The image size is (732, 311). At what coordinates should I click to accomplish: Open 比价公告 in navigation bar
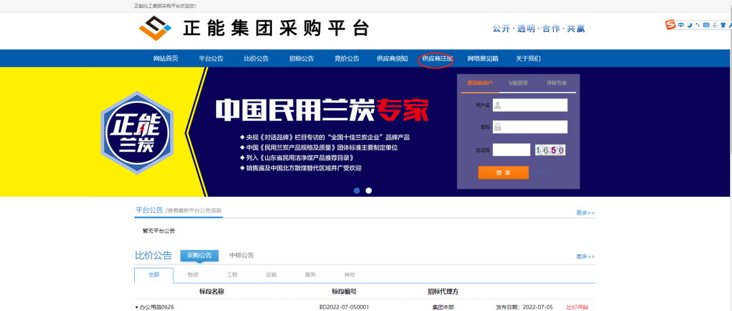(256, 59)
